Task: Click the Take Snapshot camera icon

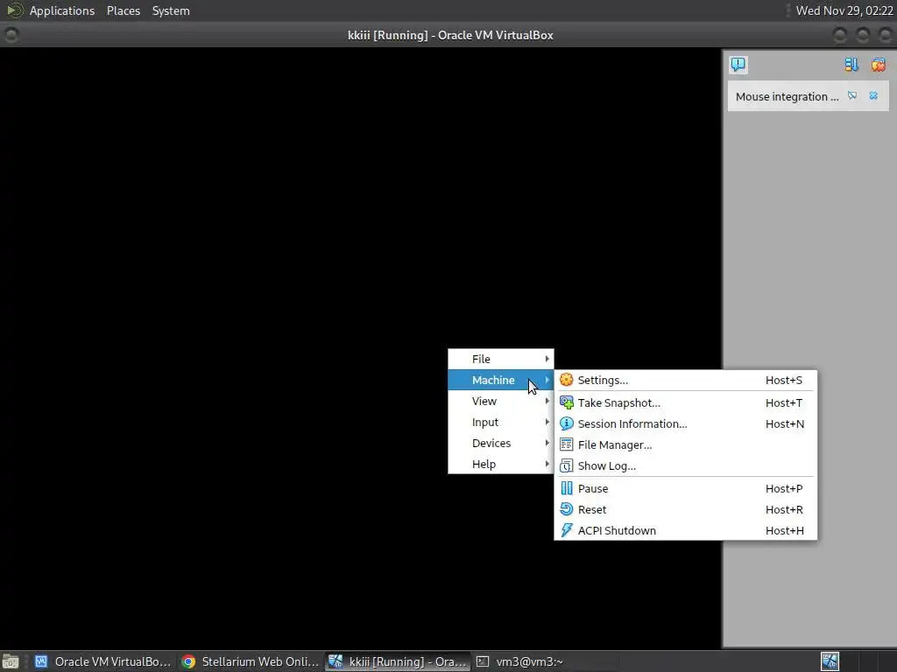Action: click(x=567, y=402)
